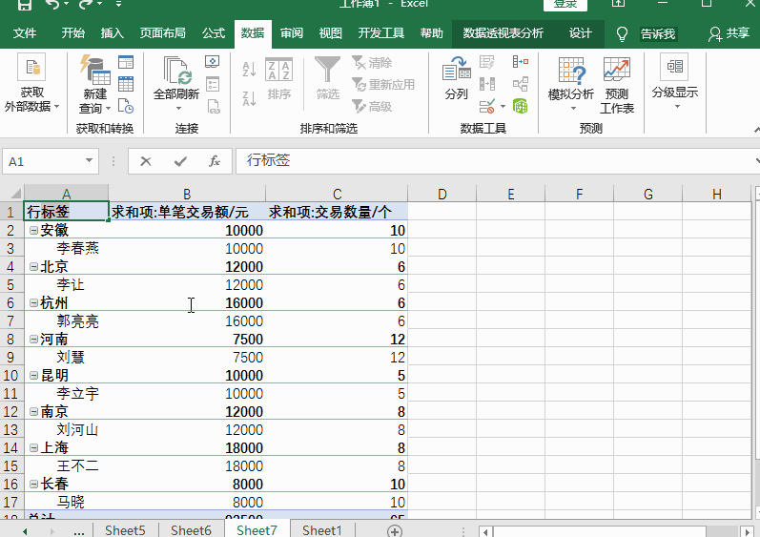This screenshot has height=537, width=760.
Task: Click the 登录 sign-in button
Action: [565, 5]
